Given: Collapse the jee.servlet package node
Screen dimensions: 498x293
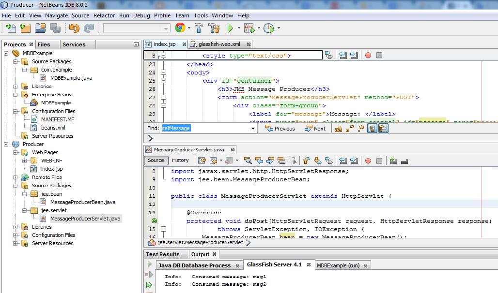Looking at the screenshot, I should pos(24,210).
